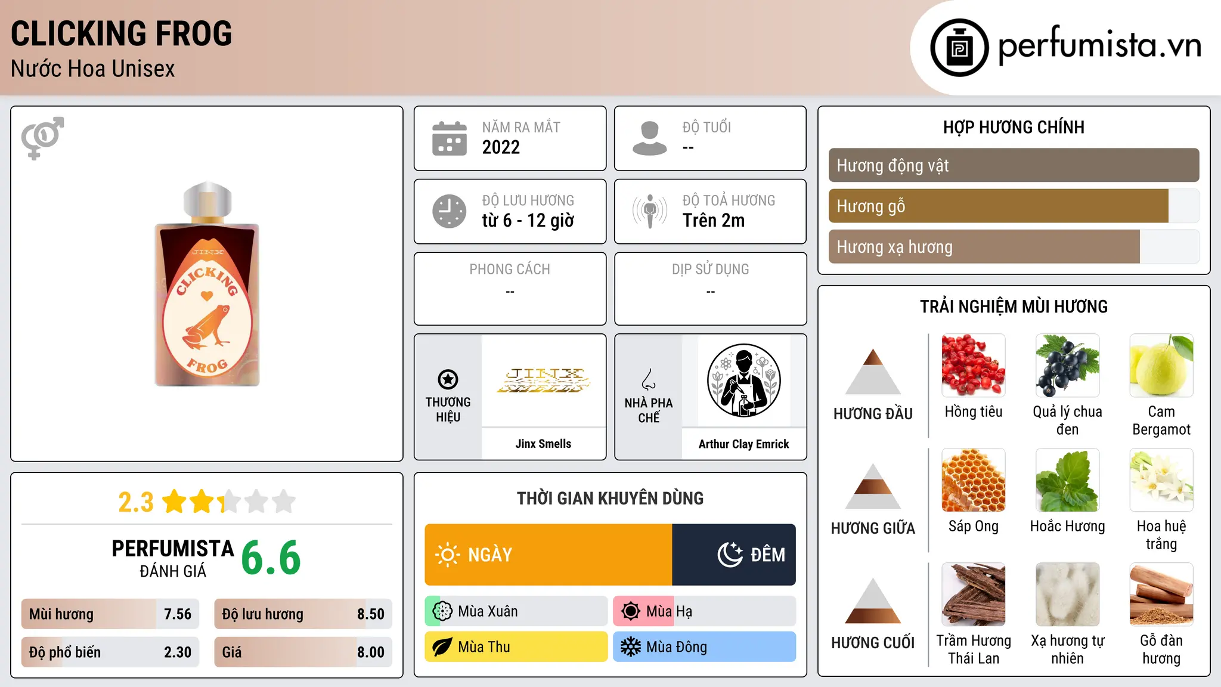Screen dimensions: 1221x687
Task: Click the nose icon above NHÀ PHA CHẾ
Action: tap(649, 379)
